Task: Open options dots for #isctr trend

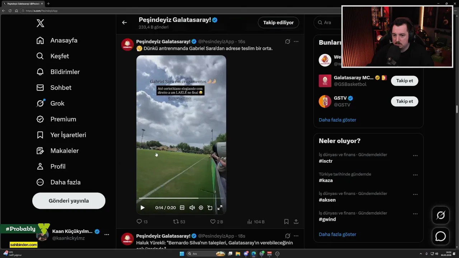Action: coord(415,156)
